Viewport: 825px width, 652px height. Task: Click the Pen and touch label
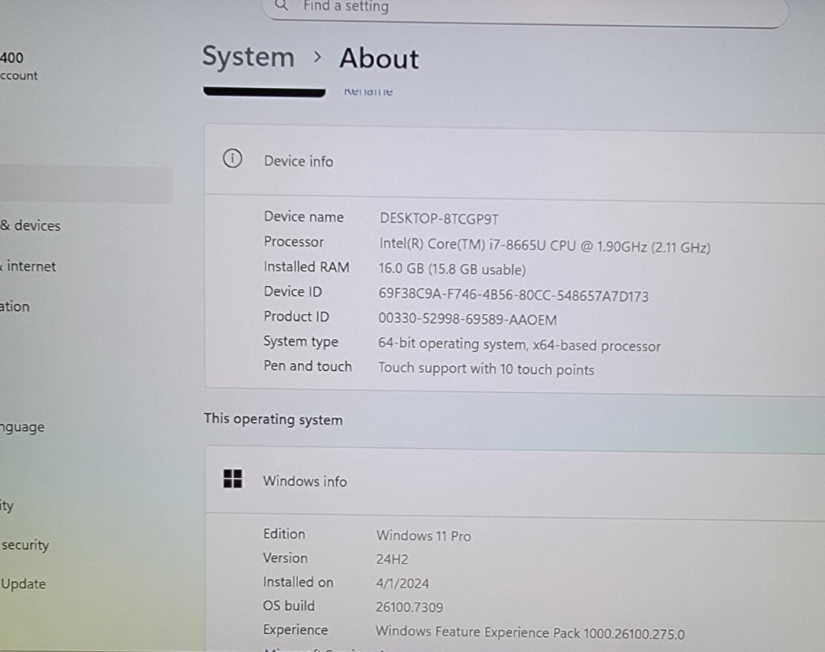pyautogui.click(x=307, y=365)
